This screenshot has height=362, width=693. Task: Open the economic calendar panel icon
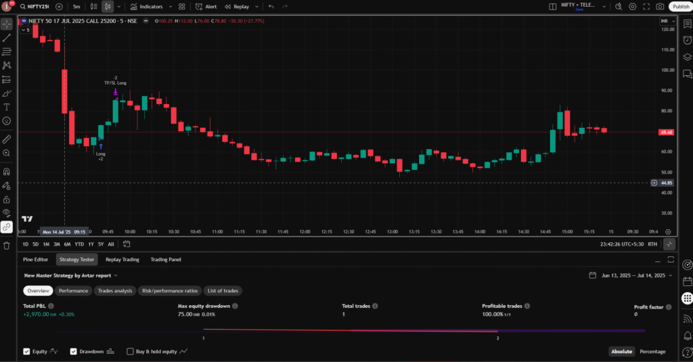(688, 281)
